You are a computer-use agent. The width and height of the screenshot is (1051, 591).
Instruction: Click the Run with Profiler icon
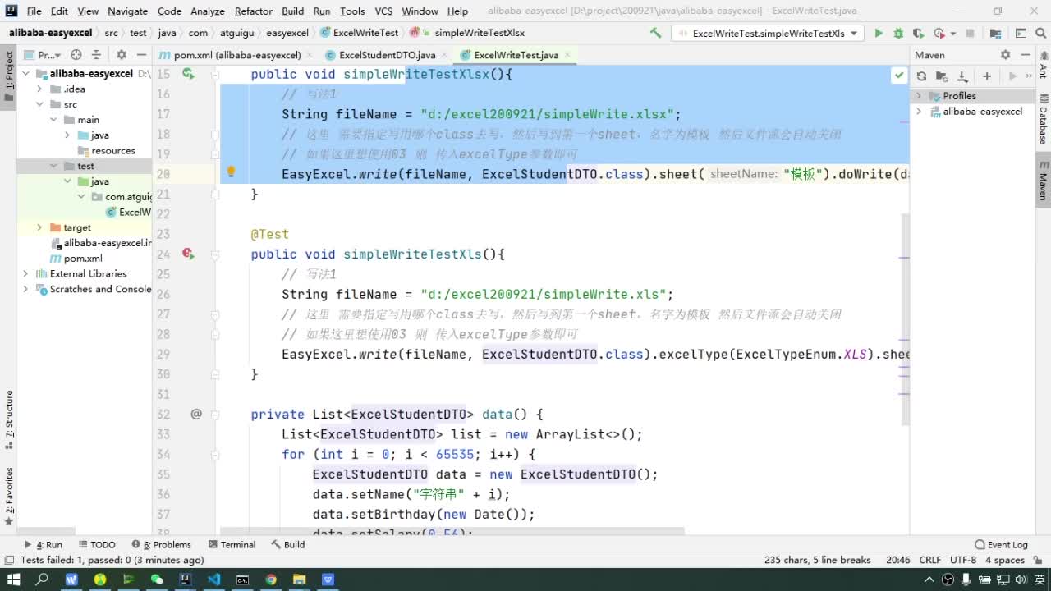click(939, 33)
